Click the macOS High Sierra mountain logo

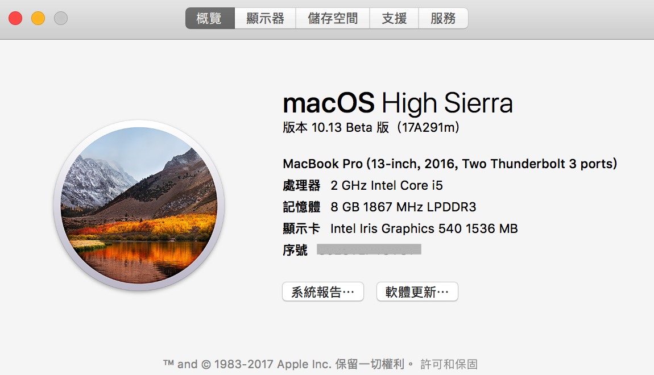[x=139, y=205]
